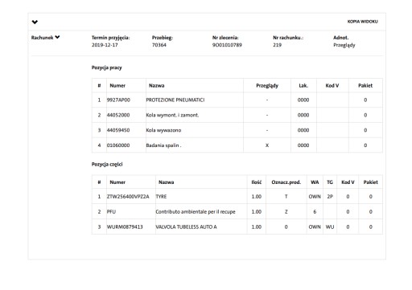Select the PFU part row
This screenshot has width=412, height=290.
tap(237, 212)
